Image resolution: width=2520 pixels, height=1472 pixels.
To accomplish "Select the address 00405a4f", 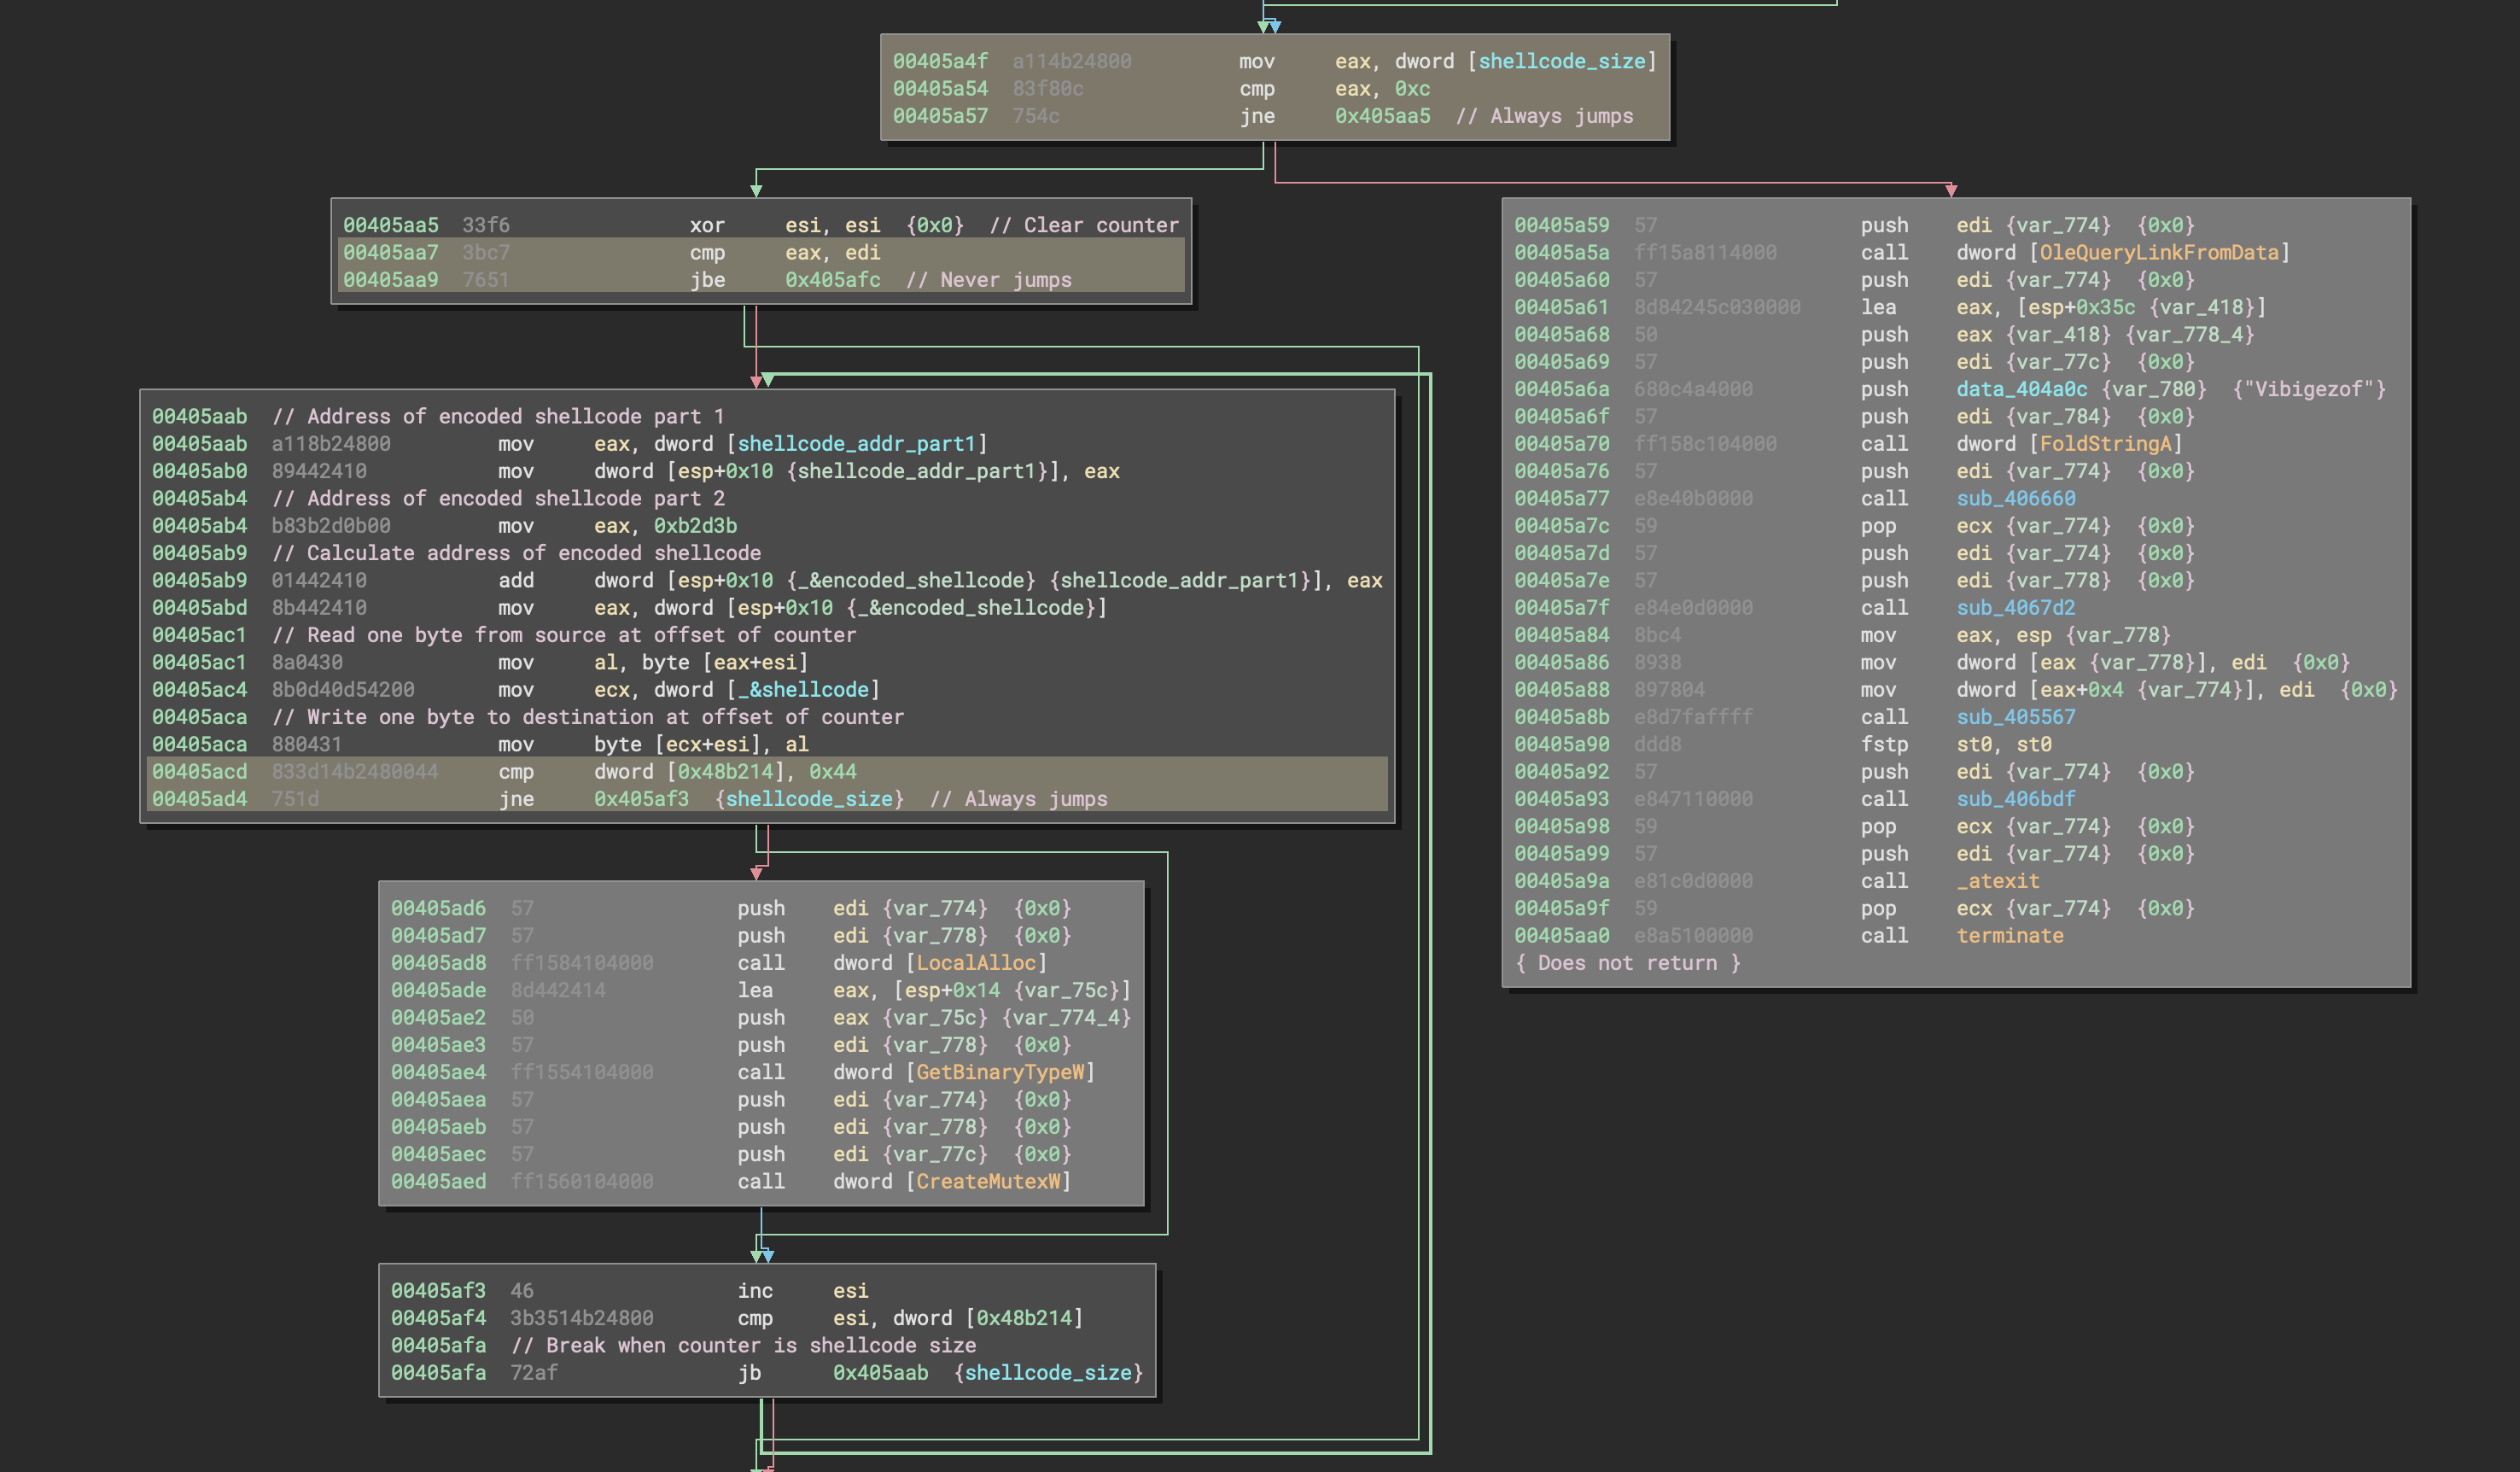I will (940, 61).
